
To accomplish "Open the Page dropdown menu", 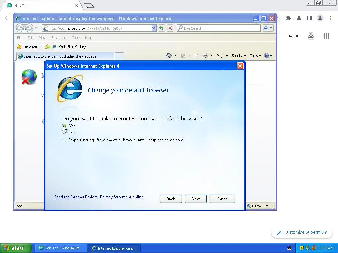I will point(222,56).
